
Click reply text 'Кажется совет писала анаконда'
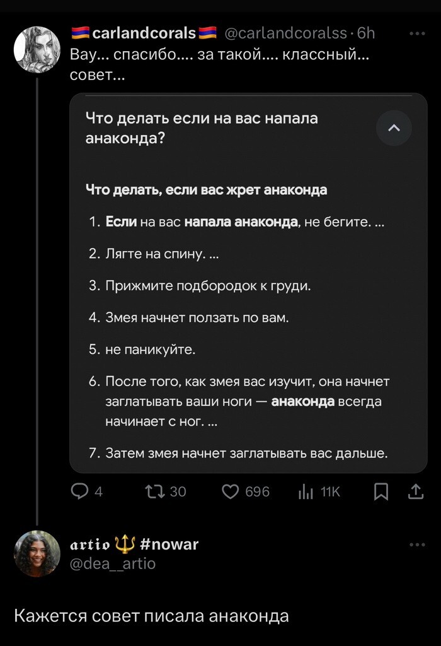click(x=151, y=616)
